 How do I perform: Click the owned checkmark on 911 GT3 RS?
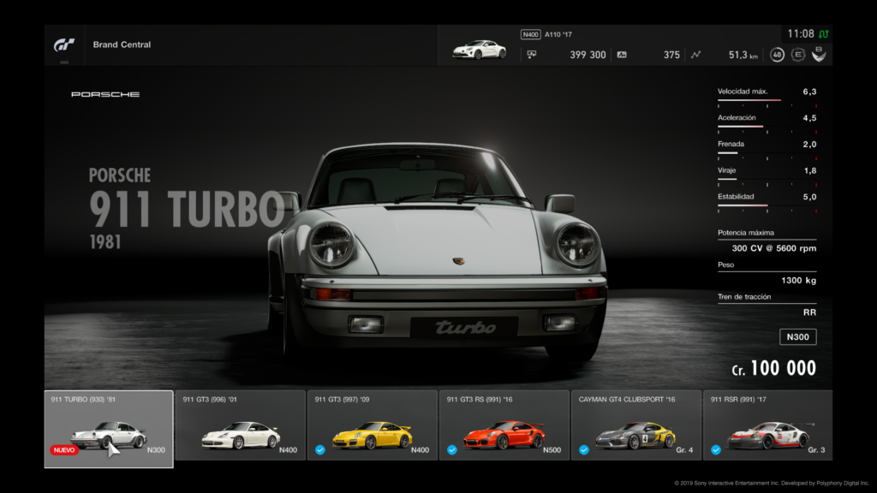452,450
